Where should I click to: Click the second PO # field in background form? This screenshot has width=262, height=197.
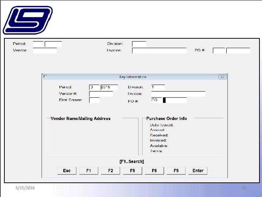coord(238,51)
